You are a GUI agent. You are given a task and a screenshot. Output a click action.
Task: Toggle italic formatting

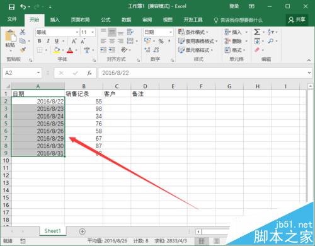(x=48, y=41)
